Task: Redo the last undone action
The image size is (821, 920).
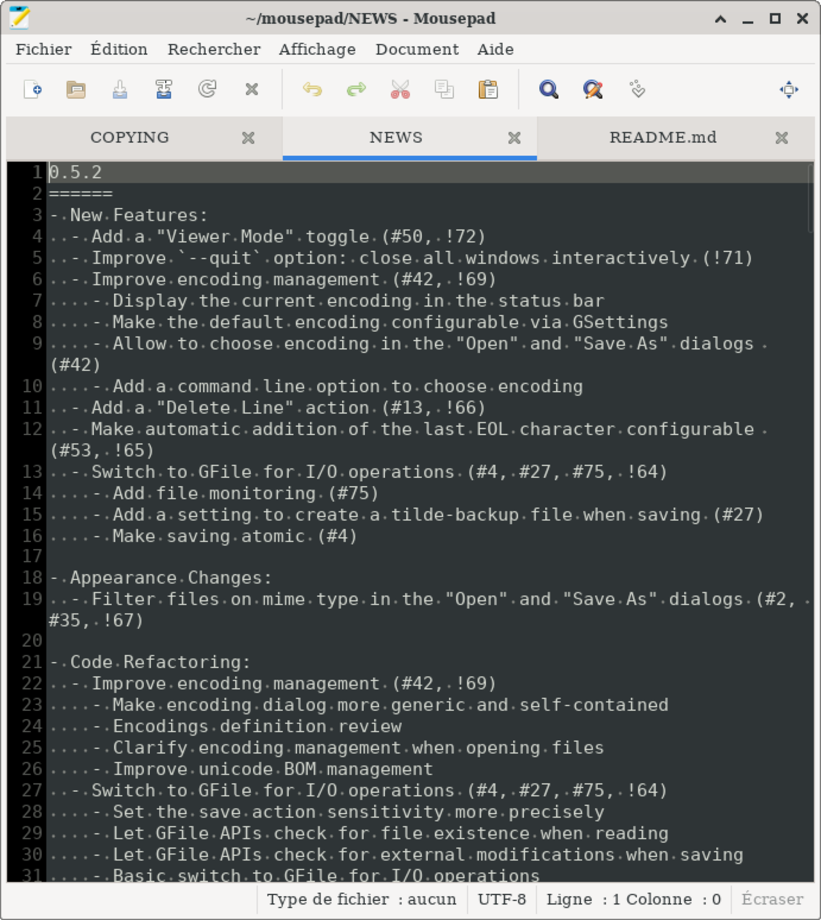Action: point(357,90)
